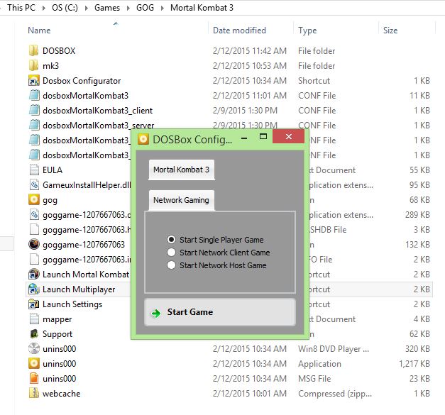Click the dosboxMortalKombat3 CONF file icon

tap(34, 96)
